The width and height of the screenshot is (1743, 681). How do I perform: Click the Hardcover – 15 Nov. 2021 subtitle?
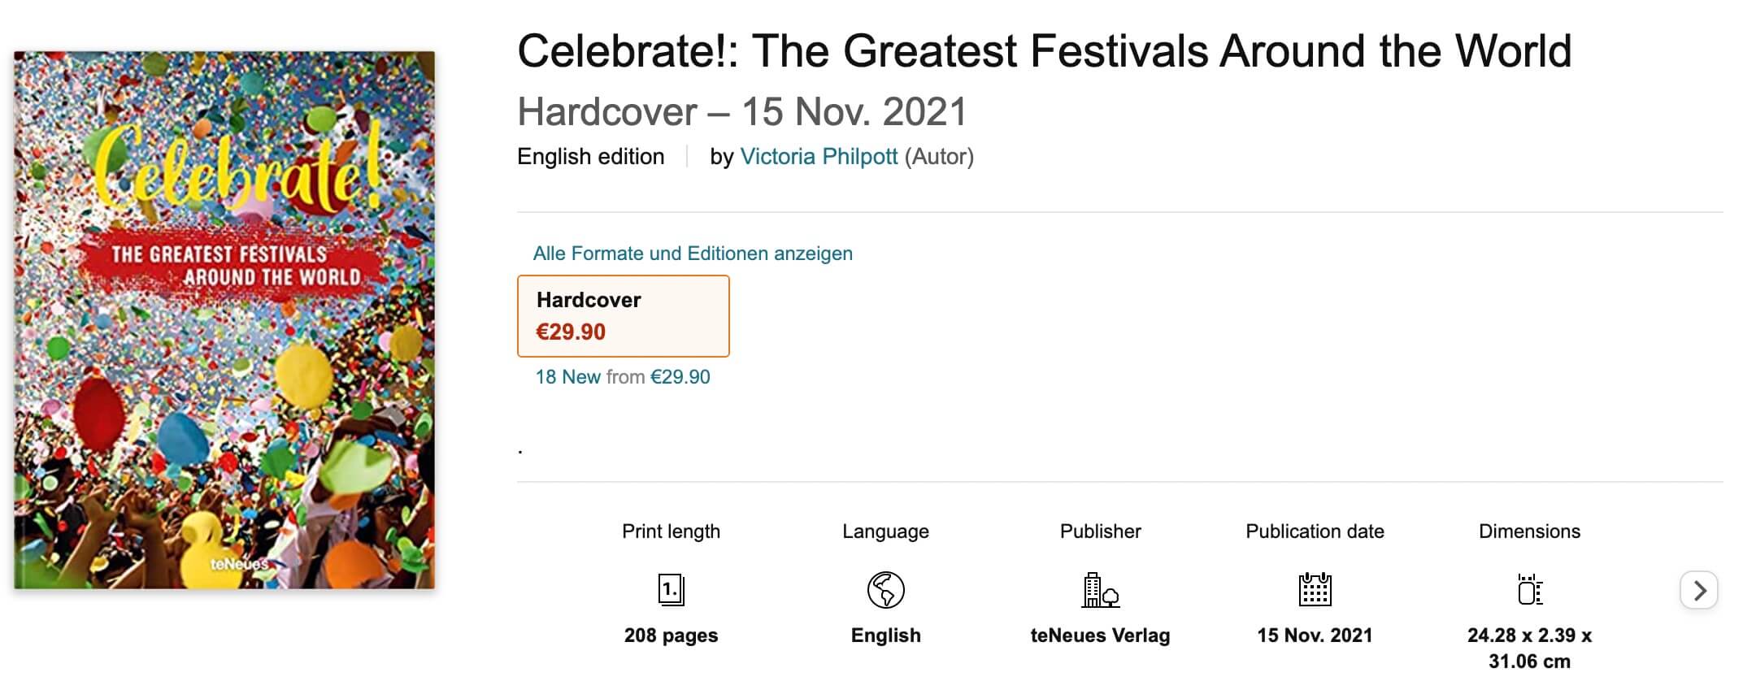(741, 113)
